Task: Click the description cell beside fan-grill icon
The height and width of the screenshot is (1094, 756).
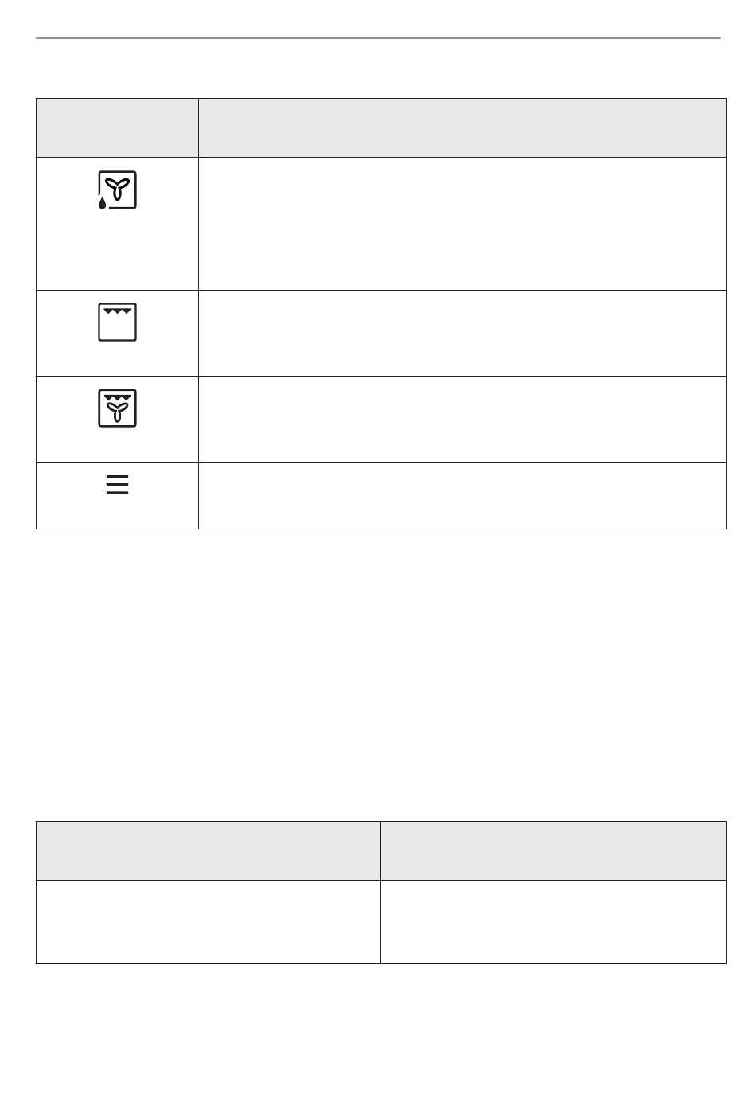Action: 462,419
